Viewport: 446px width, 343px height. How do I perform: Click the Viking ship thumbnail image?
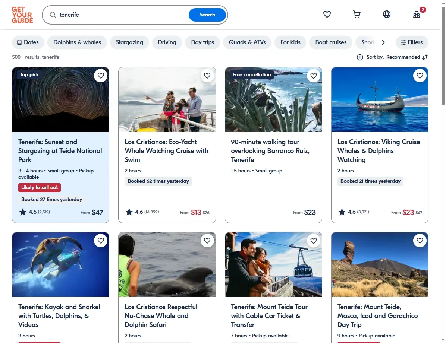pos(380,99)
